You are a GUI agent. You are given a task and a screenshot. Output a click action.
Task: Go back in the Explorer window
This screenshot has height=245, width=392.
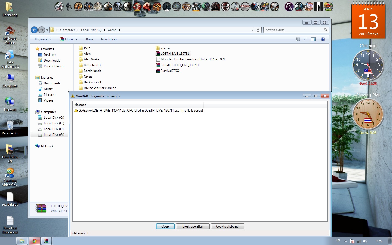pos(34,30)
